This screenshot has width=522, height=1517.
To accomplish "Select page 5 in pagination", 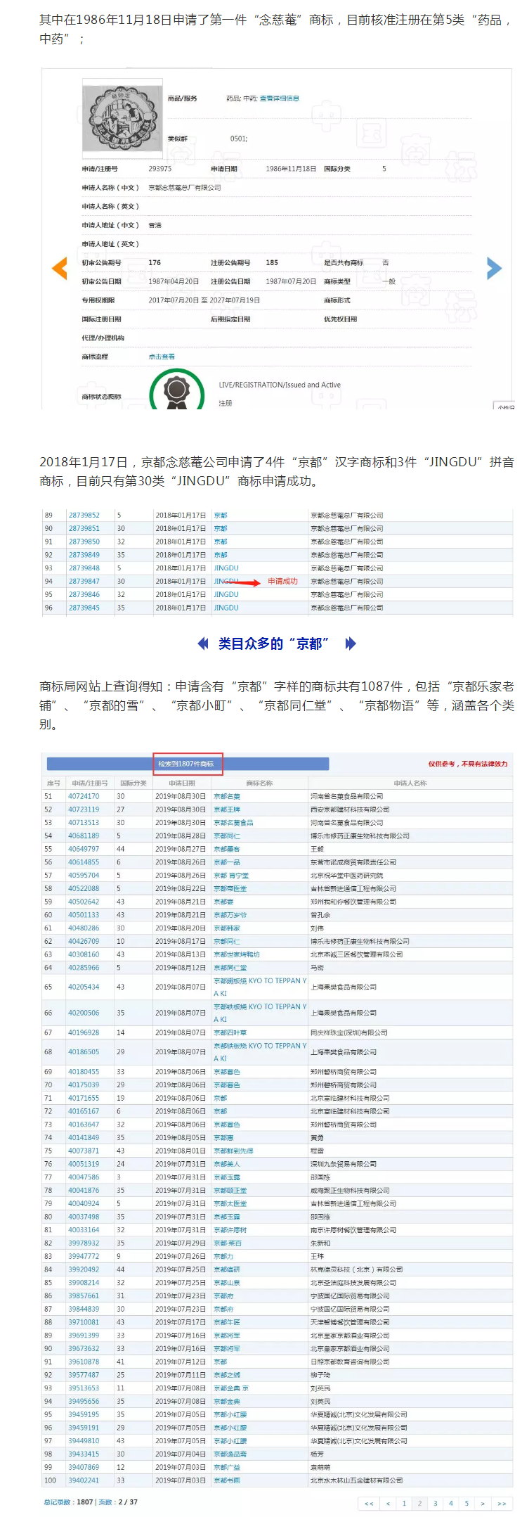I will coord(466,1503).
